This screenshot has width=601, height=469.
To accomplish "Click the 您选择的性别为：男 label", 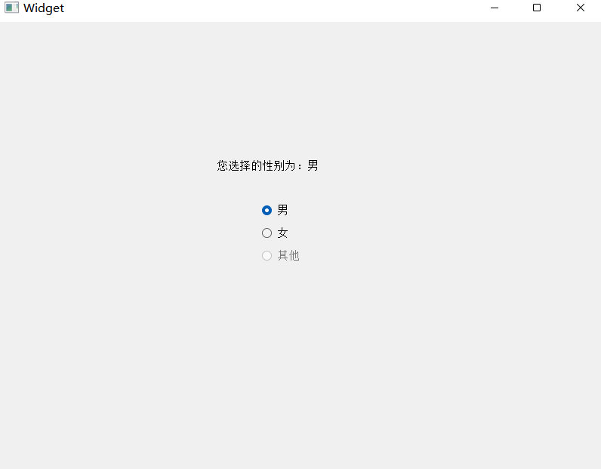I will click(x=267, y=165).
